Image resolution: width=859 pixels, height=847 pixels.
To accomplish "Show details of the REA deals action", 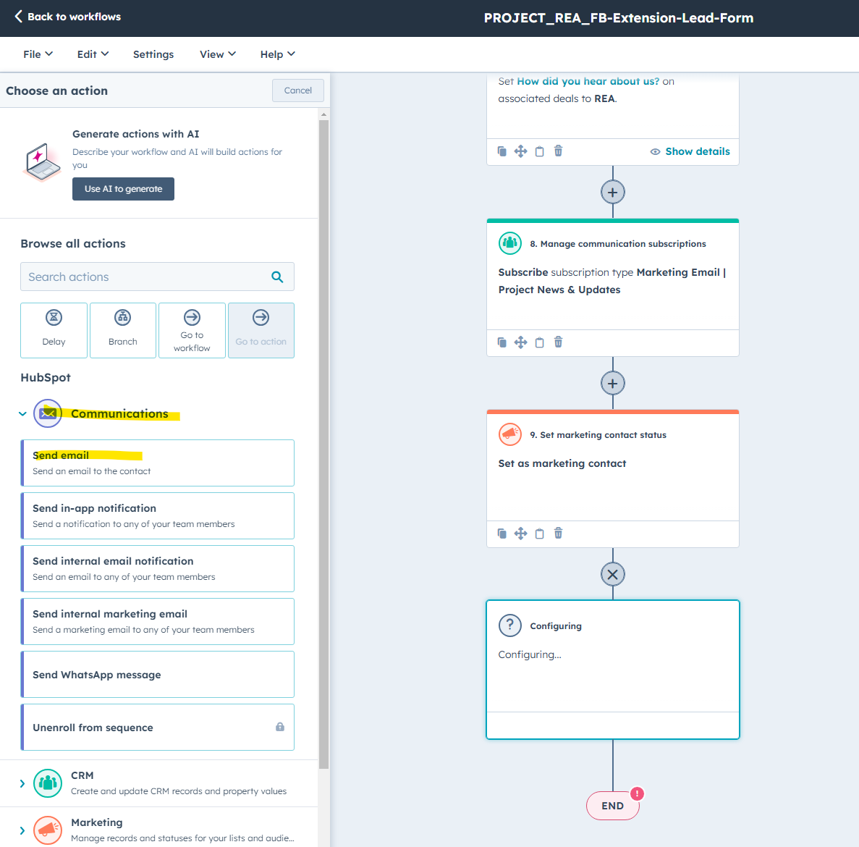I will pyautogui.click(x=690, y=151).
